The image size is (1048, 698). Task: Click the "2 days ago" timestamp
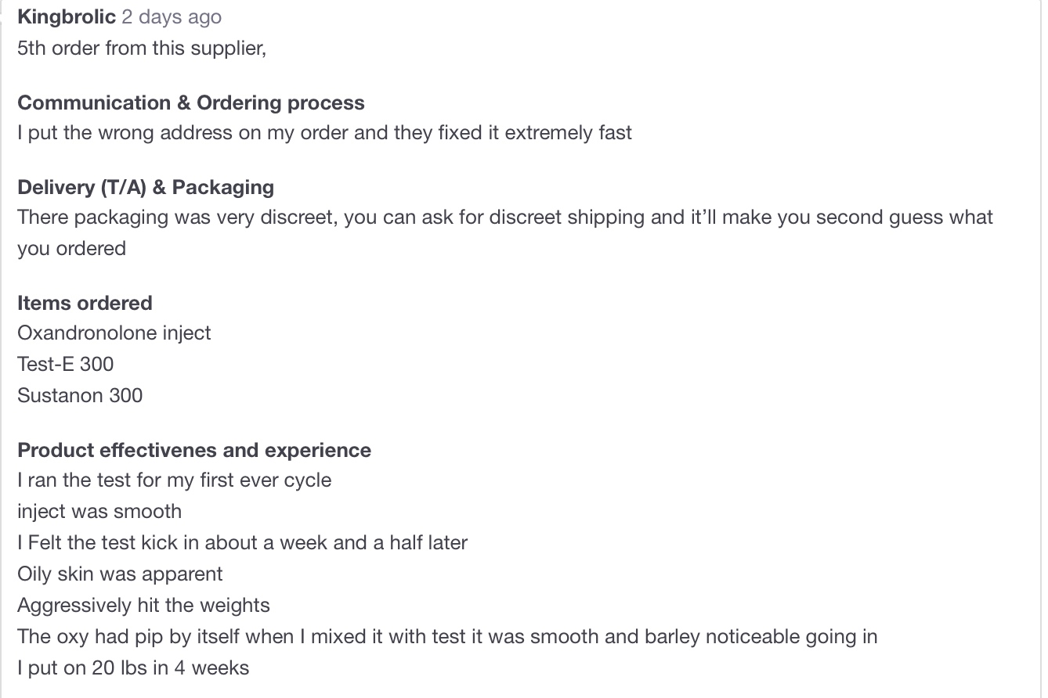click(x=172, y=17)
